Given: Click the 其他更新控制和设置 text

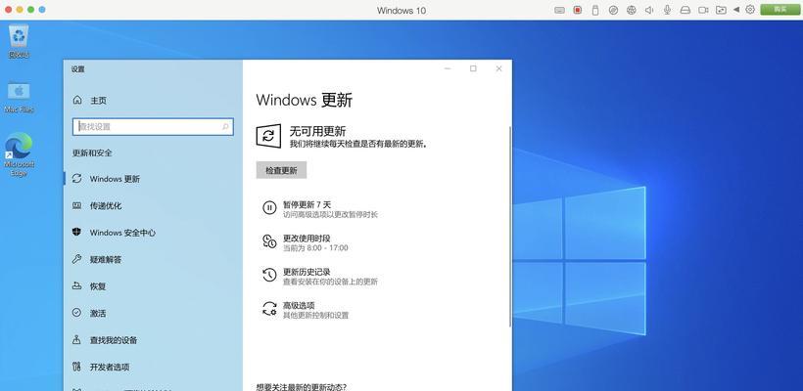Looking at the screenshot, I should pos(316,316).
